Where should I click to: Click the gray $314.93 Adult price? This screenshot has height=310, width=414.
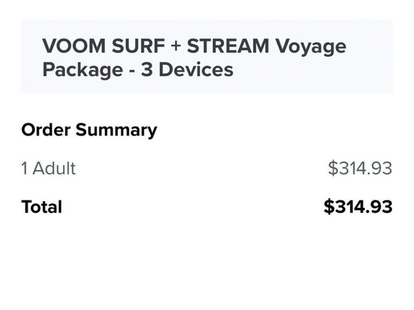359,168
